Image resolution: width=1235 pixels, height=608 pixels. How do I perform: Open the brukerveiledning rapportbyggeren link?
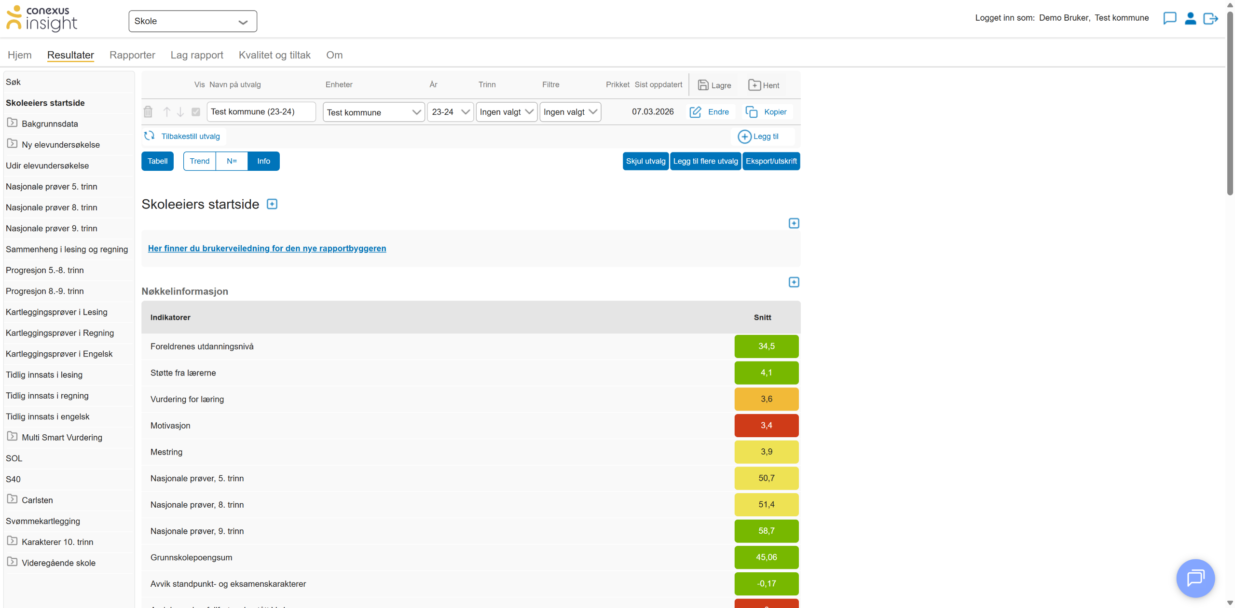(x=267, y=249)
